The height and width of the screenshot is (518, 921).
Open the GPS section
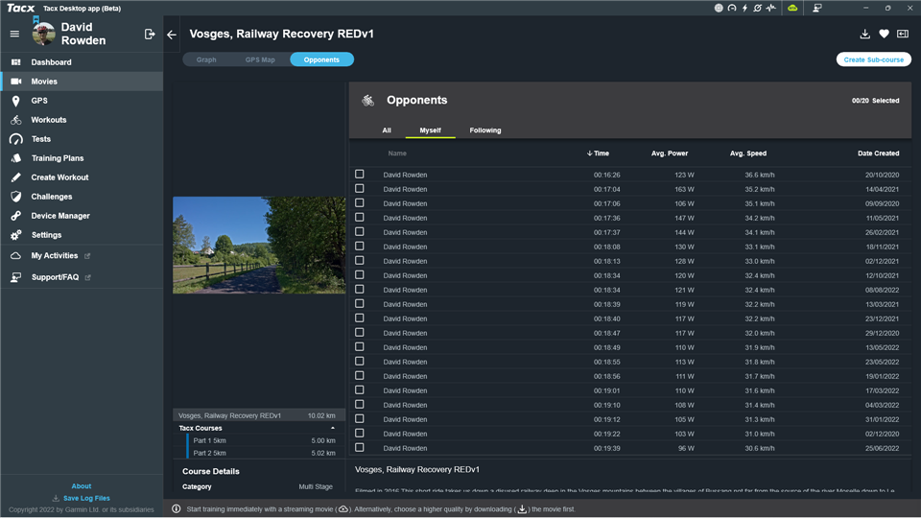pyautogui.click(x=83, y=101)
